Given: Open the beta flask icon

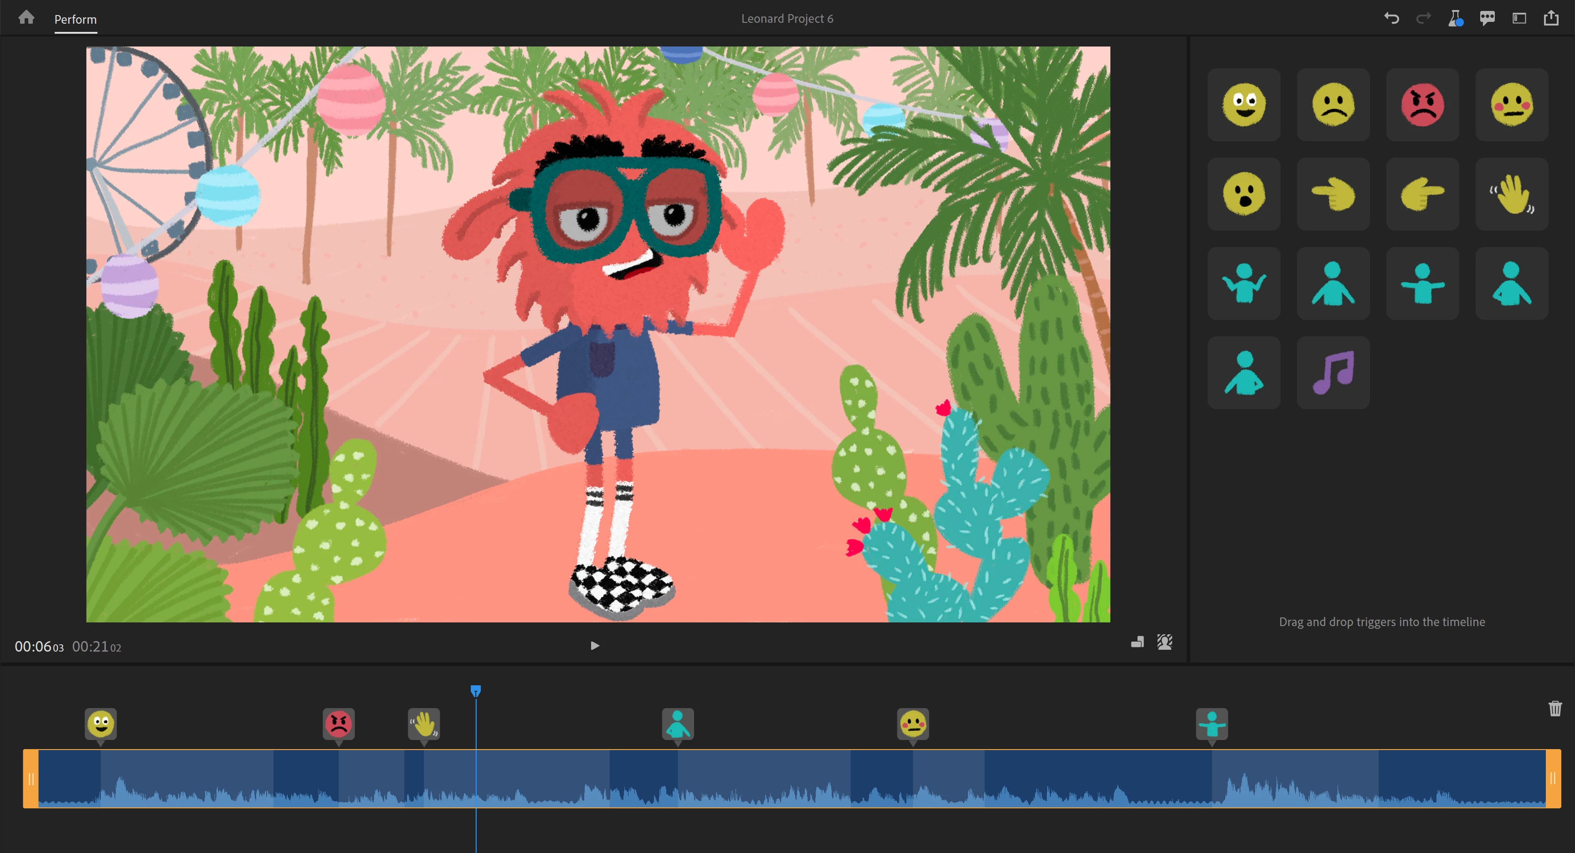Looking at the screenshot, I should (x=1455, y=18).
